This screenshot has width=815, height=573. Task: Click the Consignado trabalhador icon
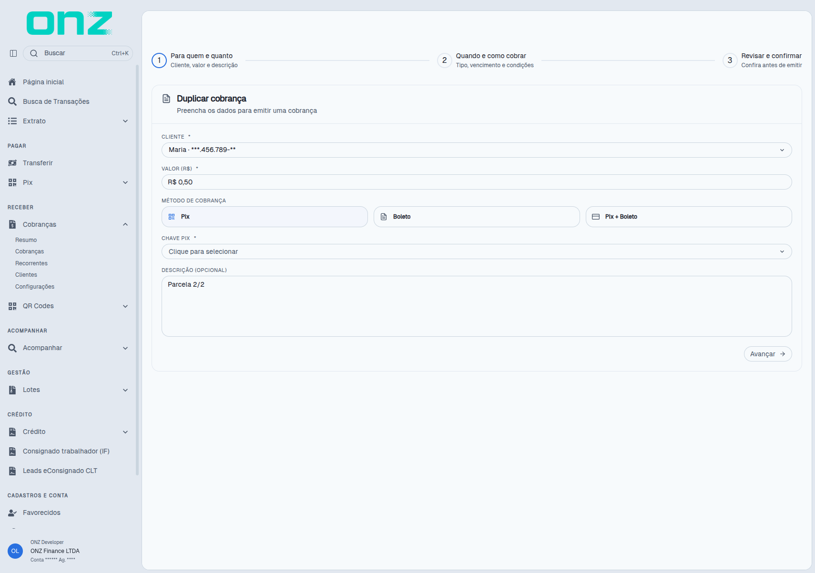point(12,451)
